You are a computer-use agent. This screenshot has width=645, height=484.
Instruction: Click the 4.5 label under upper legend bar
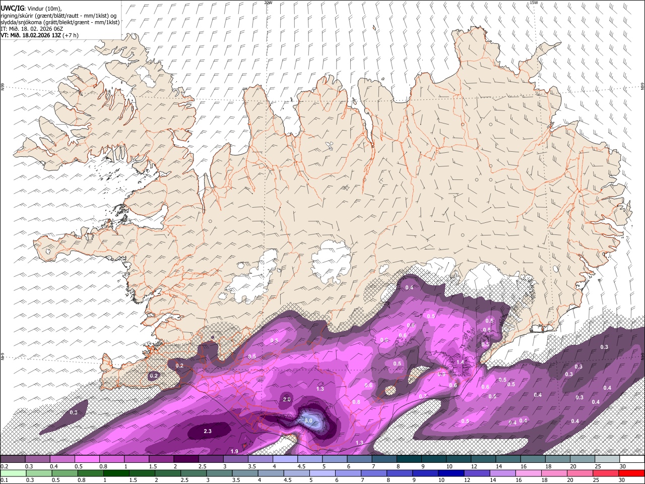[x=301, y=466]
